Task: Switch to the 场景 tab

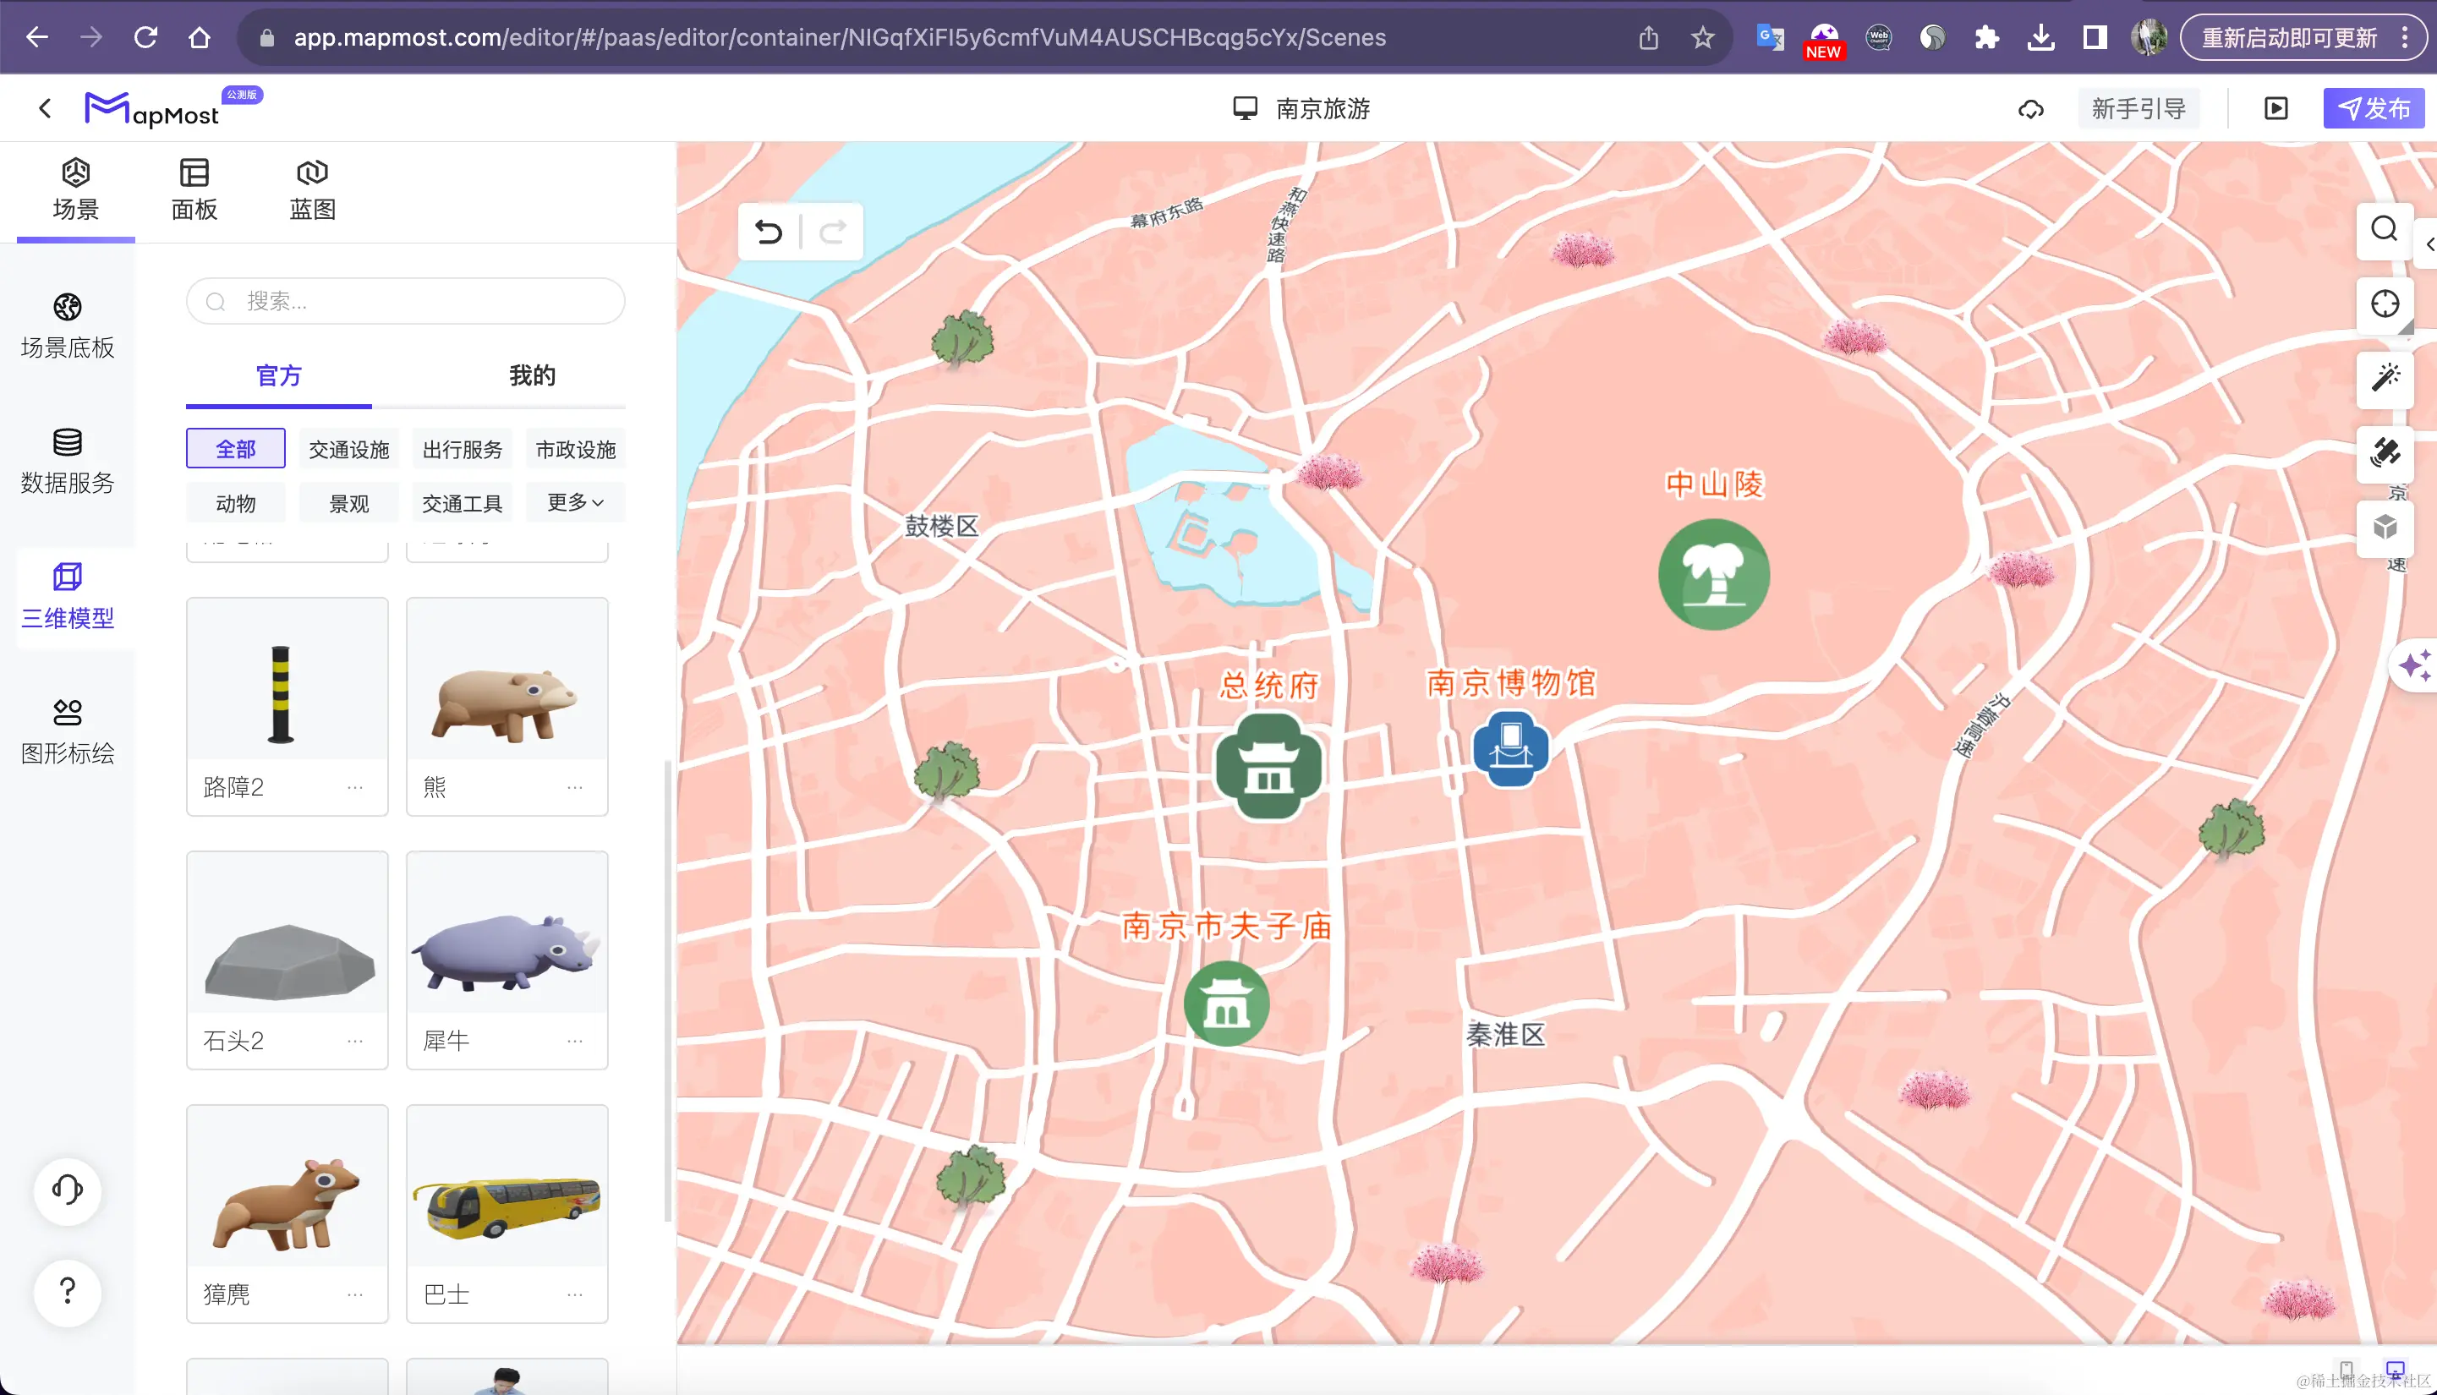Action: 75,189
